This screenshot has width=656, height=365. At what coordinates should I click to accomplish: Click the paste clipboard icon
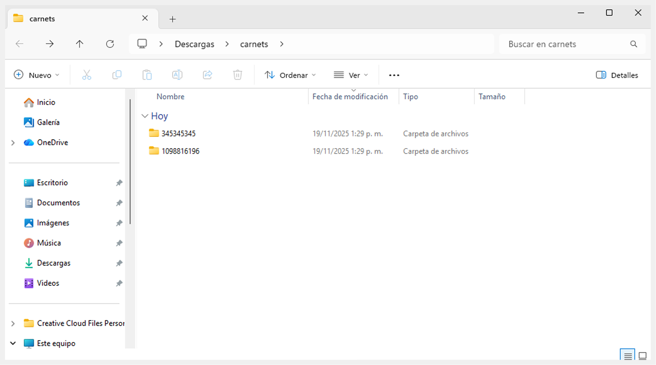[147, 75]
